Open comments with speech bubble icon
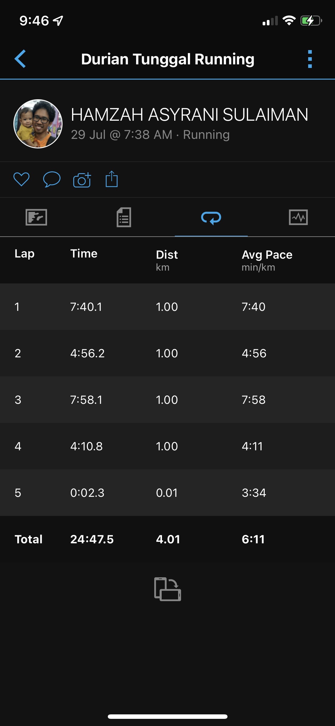 point(52,179)
